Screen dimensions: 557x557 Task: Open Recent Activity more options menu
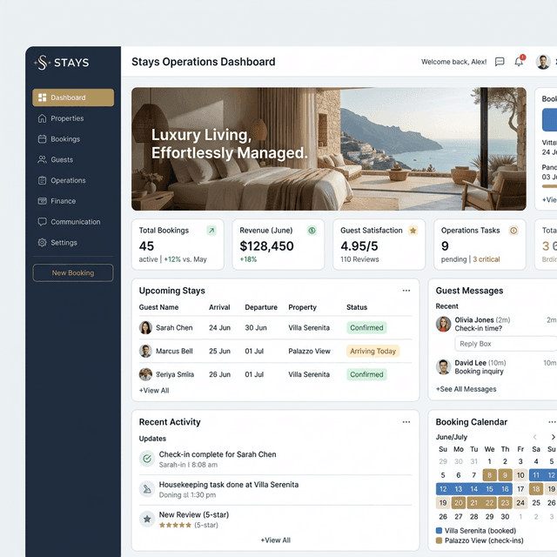[406, 422]
